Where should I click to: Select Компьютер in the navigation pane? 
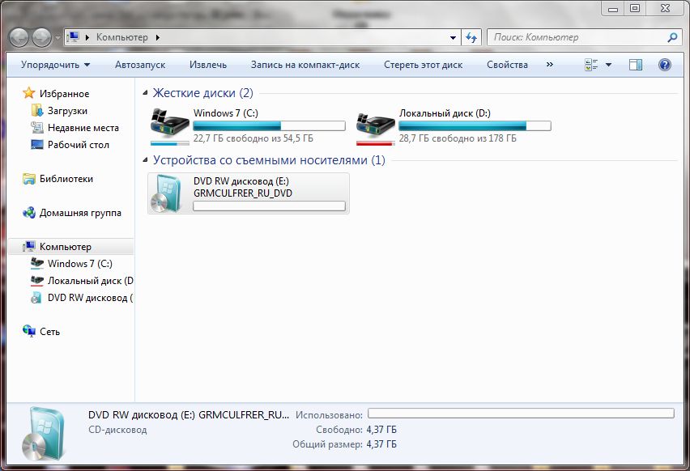pyautogui.click(x=65, y=247)
